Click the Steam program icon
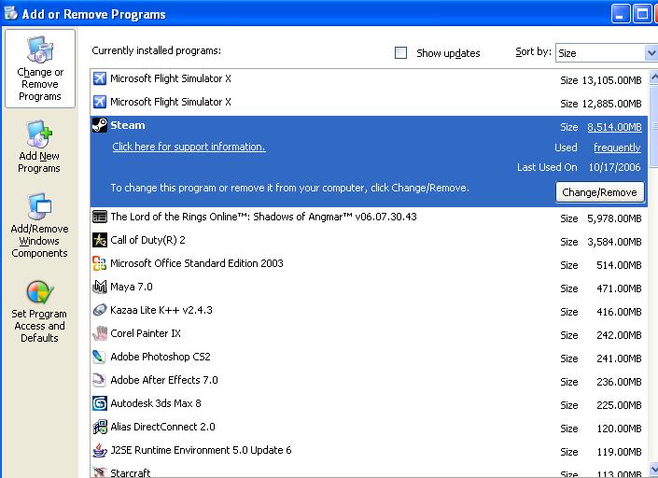This screenshot has height=478, width=658. coord(100,125)
